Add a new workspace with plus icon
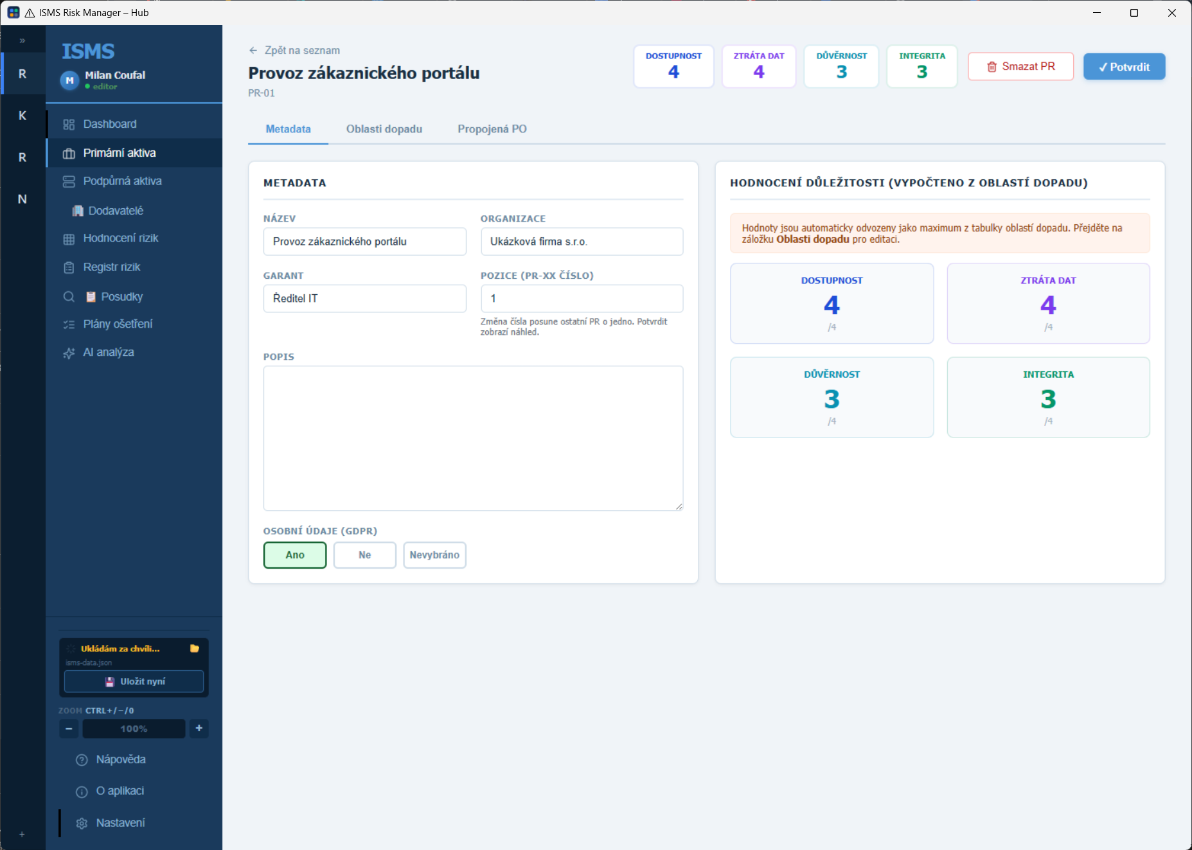This screenshot has width=1192, height=850. [x=22, y=834]
